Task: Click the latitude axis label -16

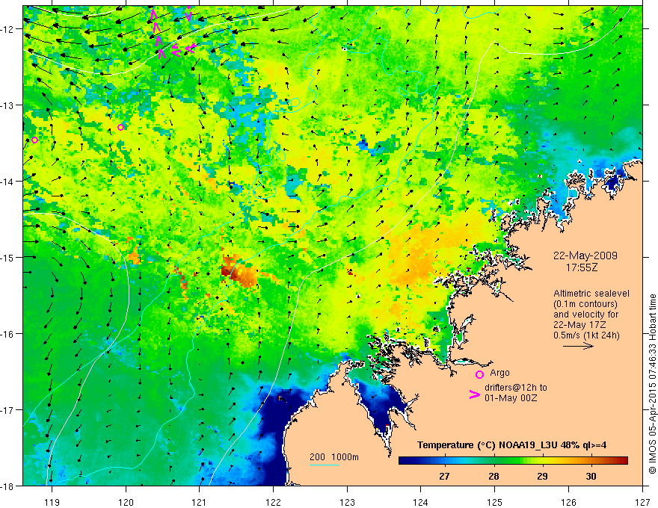Action: pos(7,334)
